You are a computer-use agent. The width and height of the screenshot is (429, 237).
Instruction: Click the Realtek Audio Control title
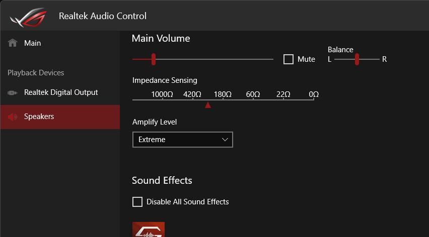coord(103,16)
